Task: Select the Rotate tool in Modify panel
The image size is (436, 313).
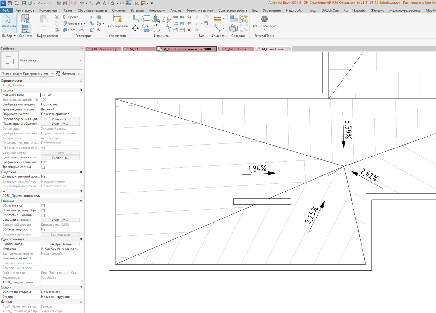Action: 156,29
